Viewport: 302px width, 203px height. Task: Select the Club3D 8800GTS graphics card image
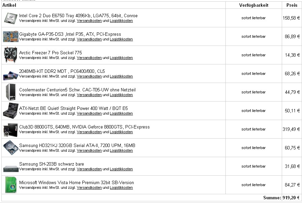pos(10,130)
